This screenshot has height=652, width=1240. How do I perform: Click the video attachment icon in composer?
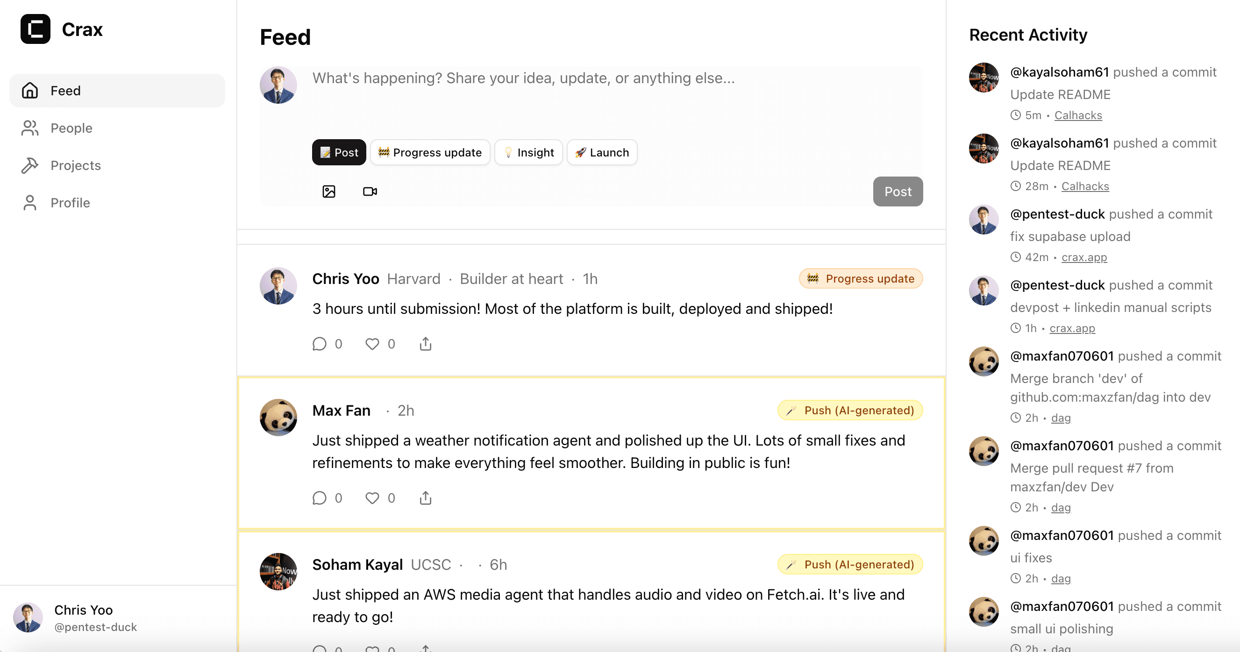click(370, 191)
